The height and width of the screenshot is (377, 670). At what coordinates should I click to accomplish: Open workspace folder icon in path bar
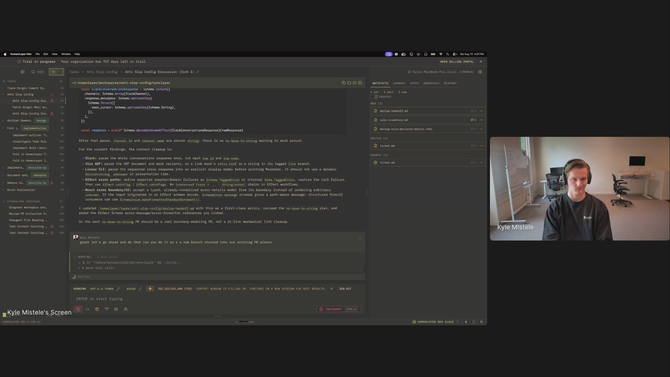tap(349, 83)
